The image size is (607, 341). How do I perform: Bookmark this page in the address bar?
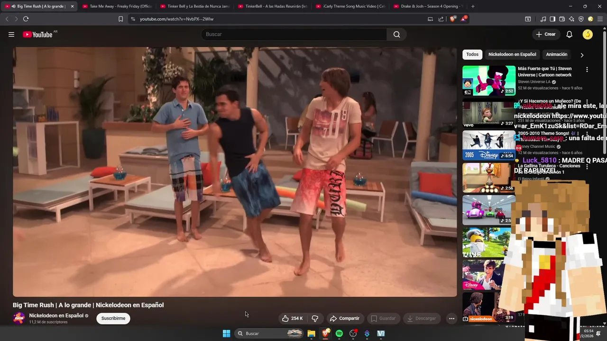120,19
